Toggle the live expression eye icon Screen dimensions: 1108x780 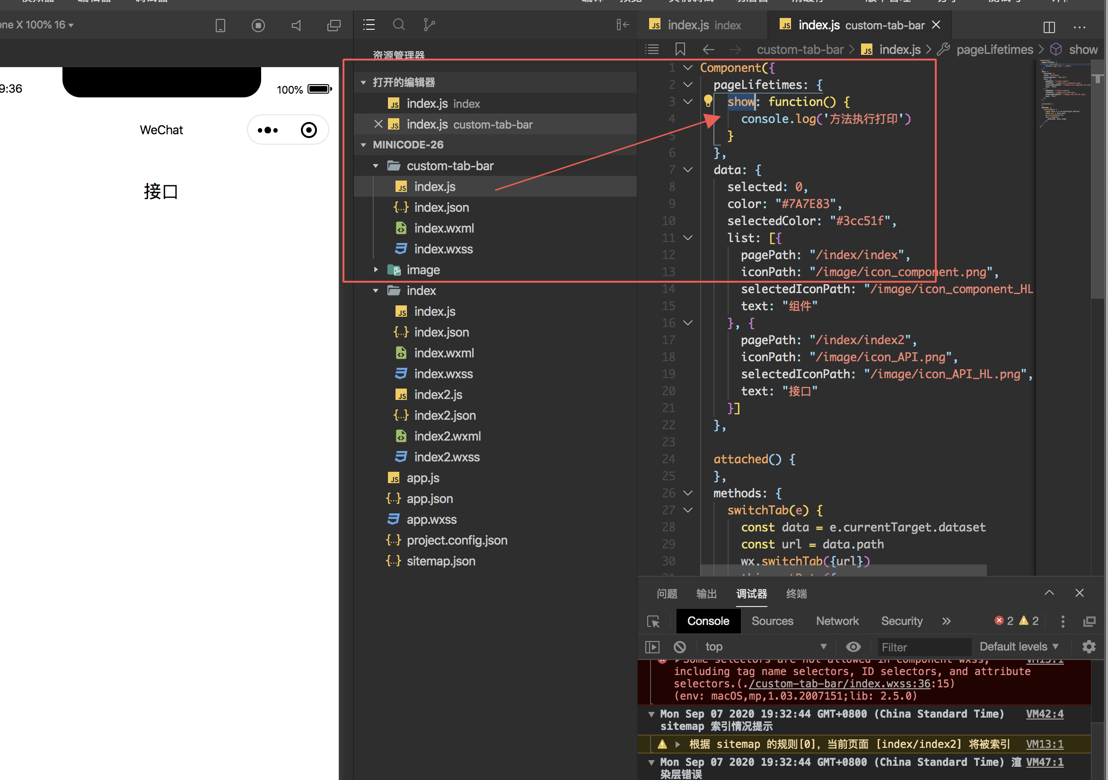[853, 647]
